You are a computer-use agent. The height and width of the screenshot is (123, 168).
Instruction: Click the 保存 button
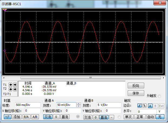[x=136, y=93]
